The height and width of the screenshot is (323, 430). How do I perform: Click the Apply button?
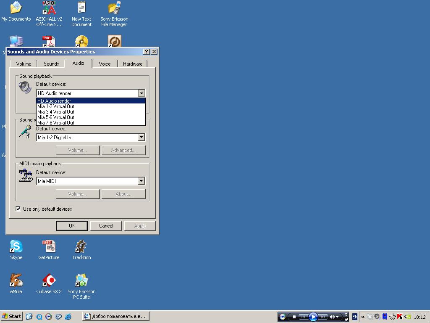click(140, 226)
